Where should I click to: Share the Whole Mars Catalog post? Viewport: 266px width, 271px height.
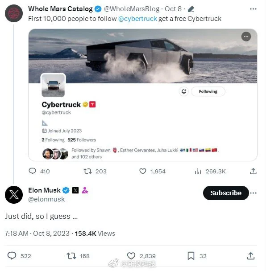[x=253, y=171]
